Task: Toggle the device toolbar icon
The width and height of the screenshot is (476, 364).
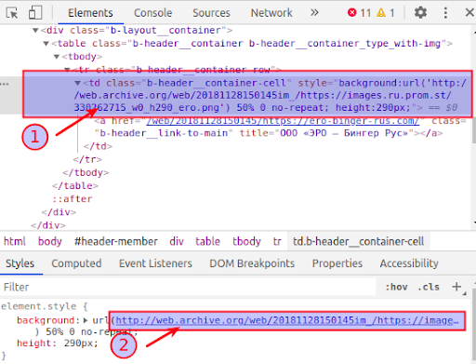Action: point(35,13)
